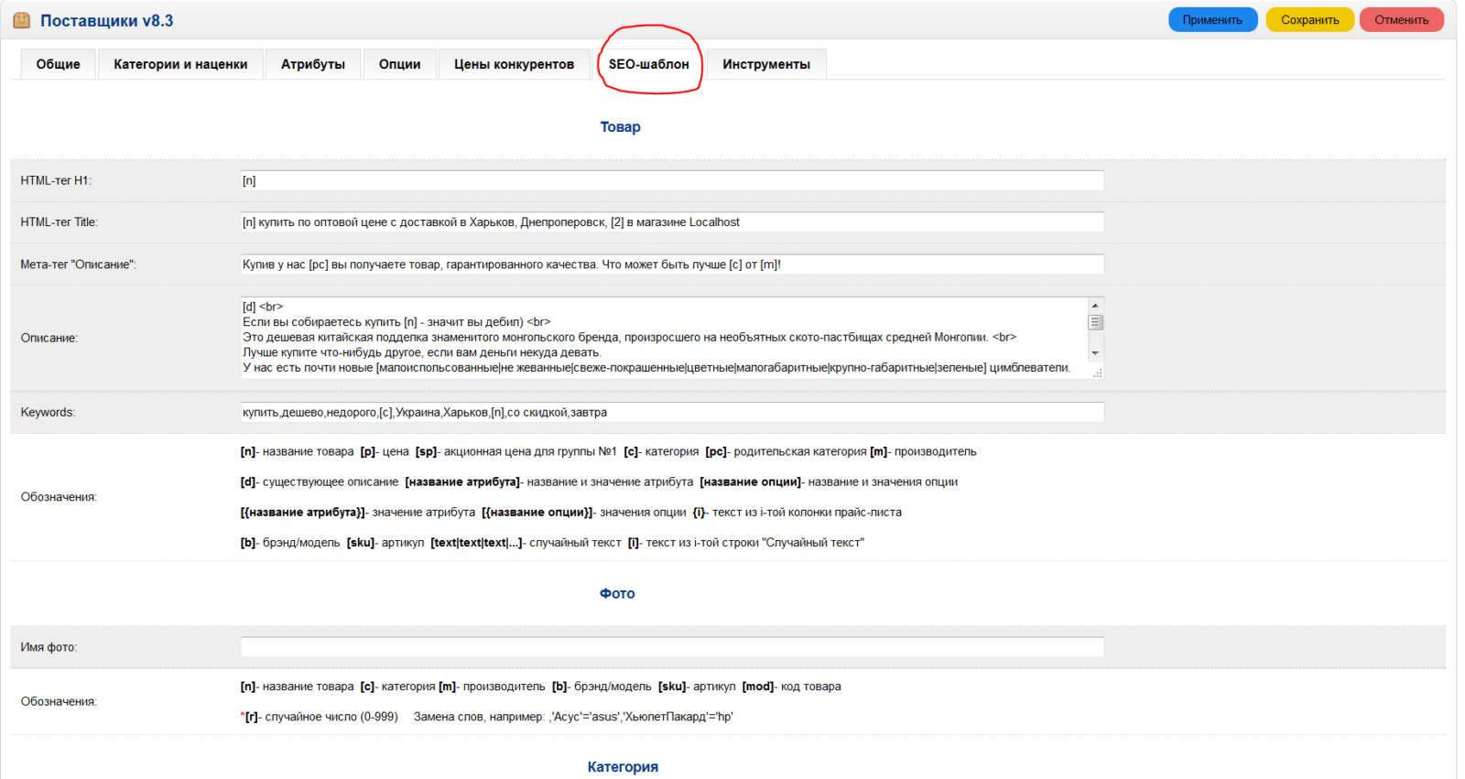
Task: Click the Применить button
Action: click(x=1211, y=20)
